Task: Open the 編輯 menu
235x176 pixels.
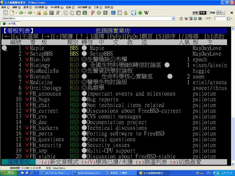Action: [x=17, y=7]
